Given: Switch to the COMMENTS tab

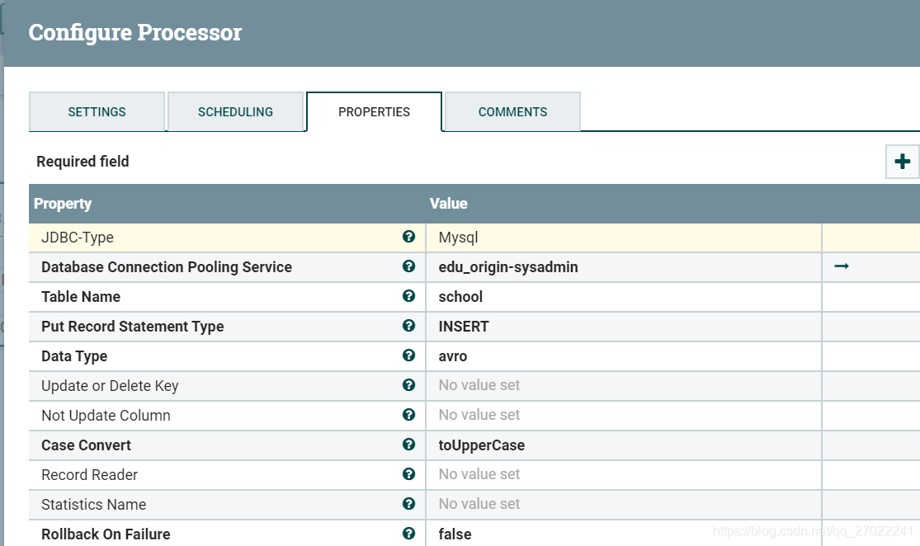Looking at the screenshot, I should pyautogui.click(x=512, y=111).
